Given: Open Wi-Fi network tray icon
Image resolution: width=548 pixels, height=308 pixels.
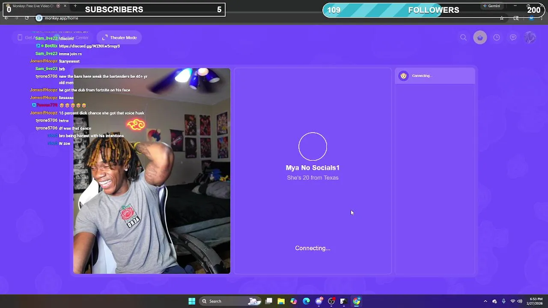Looking at the screenshot, I should click(513, 301).
